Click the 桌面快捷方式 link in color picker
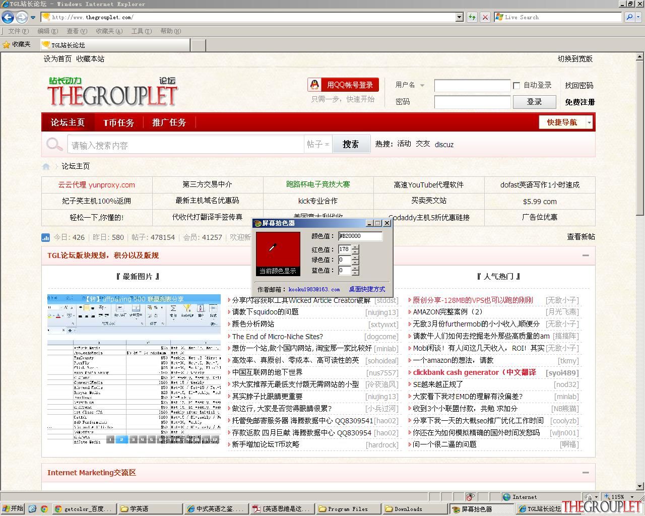 coord(367,289)
